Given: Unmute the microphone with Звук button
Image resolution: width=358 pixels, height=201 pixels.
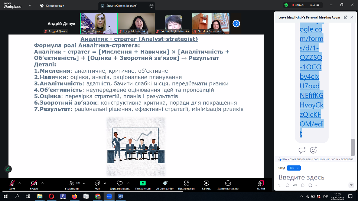Looking at the screenshot, I should (12, 183).
